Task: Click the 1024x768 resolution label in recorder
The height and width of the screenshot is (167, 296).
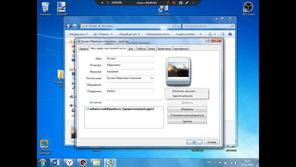Action: [x=117, y=3]
